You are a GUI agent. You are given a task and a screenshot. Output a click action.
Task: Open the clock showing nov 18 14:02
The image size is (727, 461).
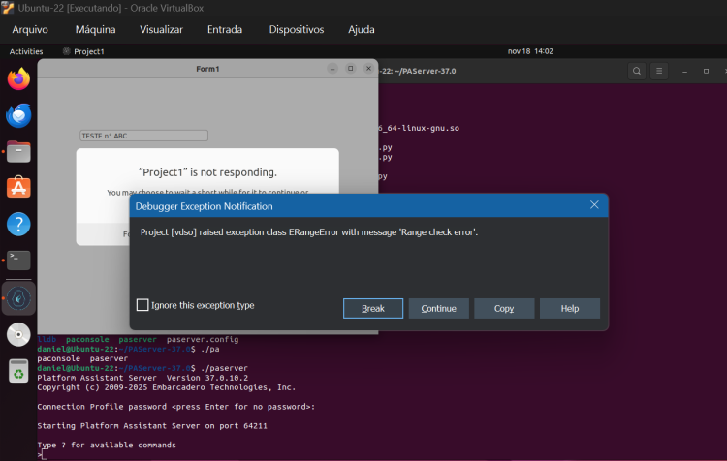(530, 51)
